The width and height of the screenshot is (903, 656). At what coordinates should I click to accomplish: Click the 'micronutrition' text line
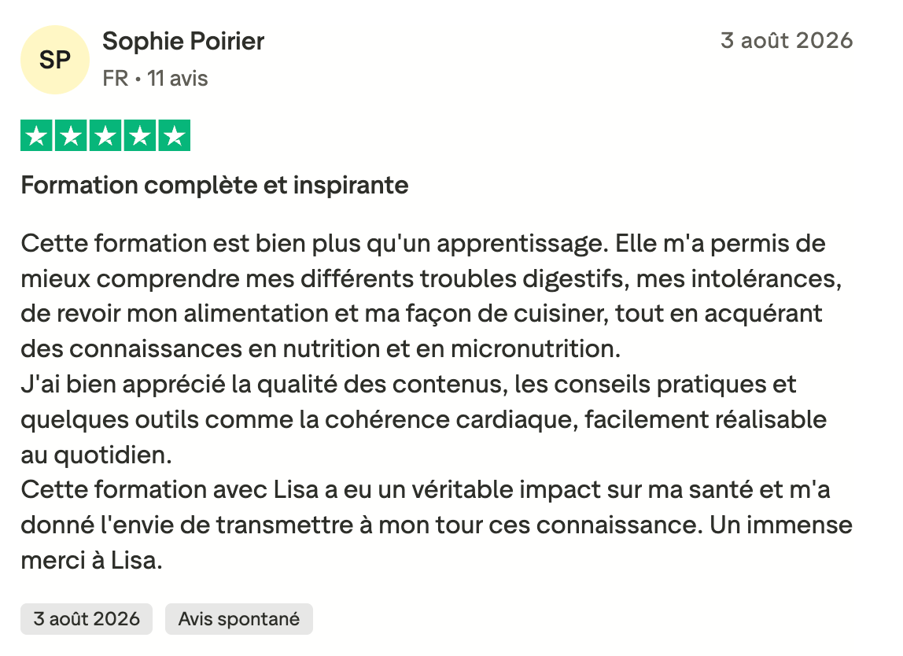pos(321,348)
